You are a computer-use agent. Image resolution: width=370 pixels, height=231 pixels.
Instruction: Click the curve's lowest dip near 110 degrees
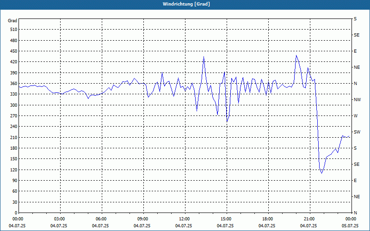321,173
